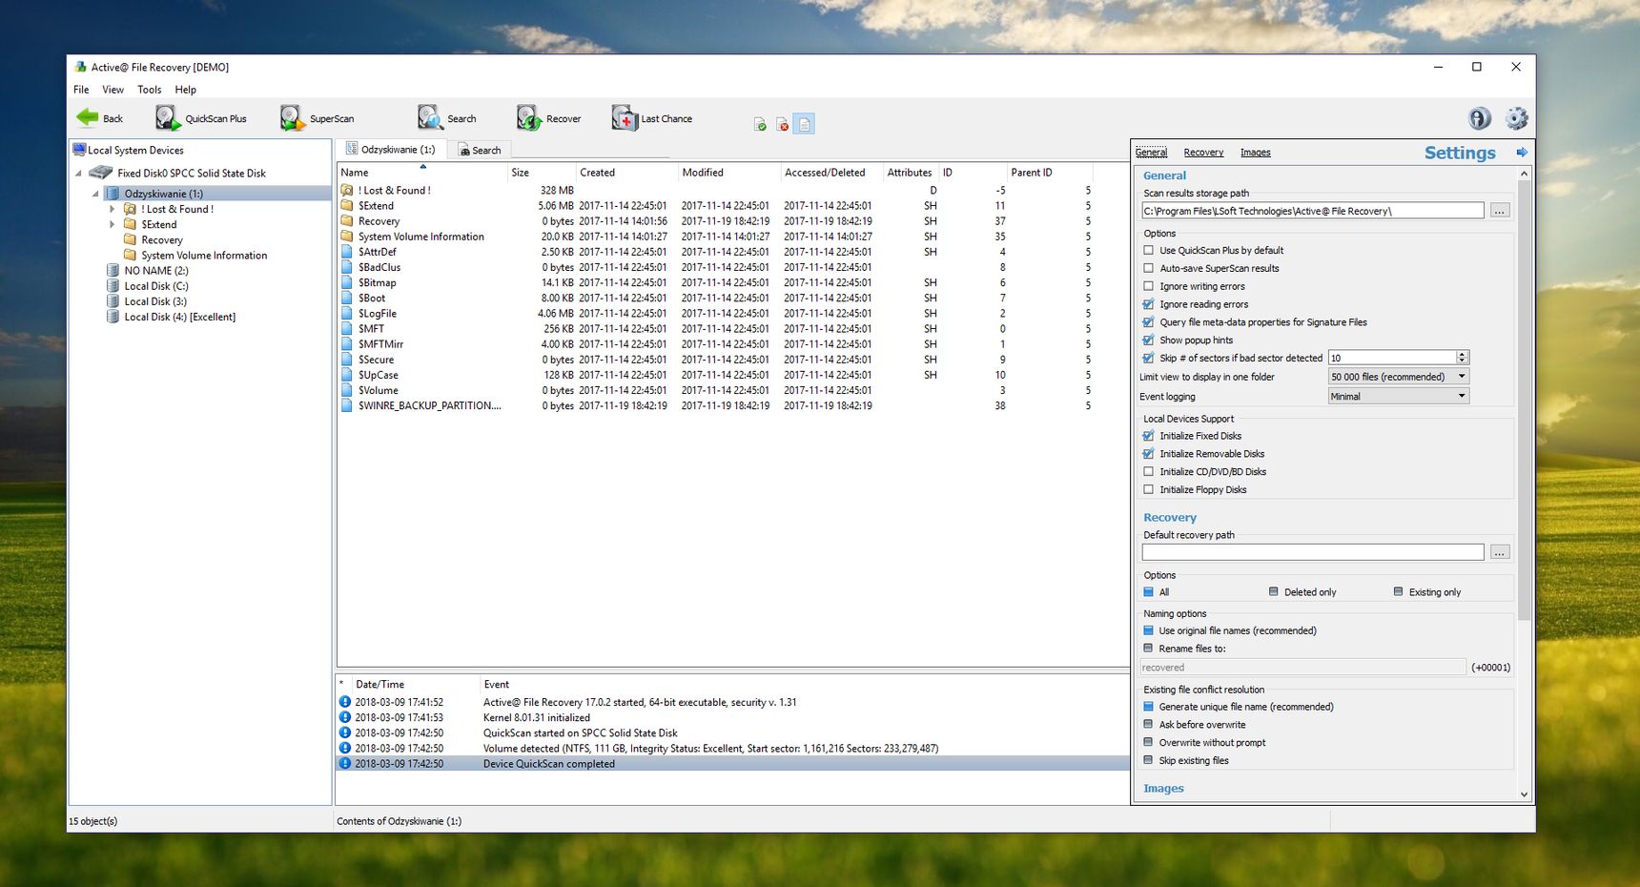This screenshot has height=887, width=1640.
Task: Launch SuperScan from toolbar
Action: coord(317,118)
